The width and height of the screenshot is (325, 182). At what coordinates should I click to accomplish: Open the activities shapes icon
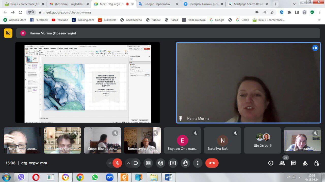point(305,163)
